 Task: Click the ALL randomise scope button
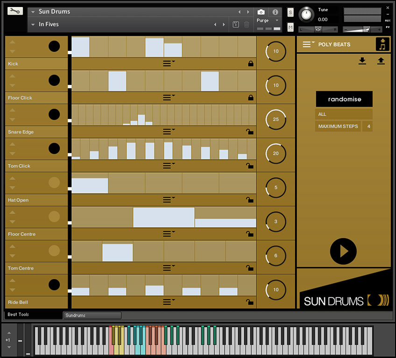tap(344, 114)
